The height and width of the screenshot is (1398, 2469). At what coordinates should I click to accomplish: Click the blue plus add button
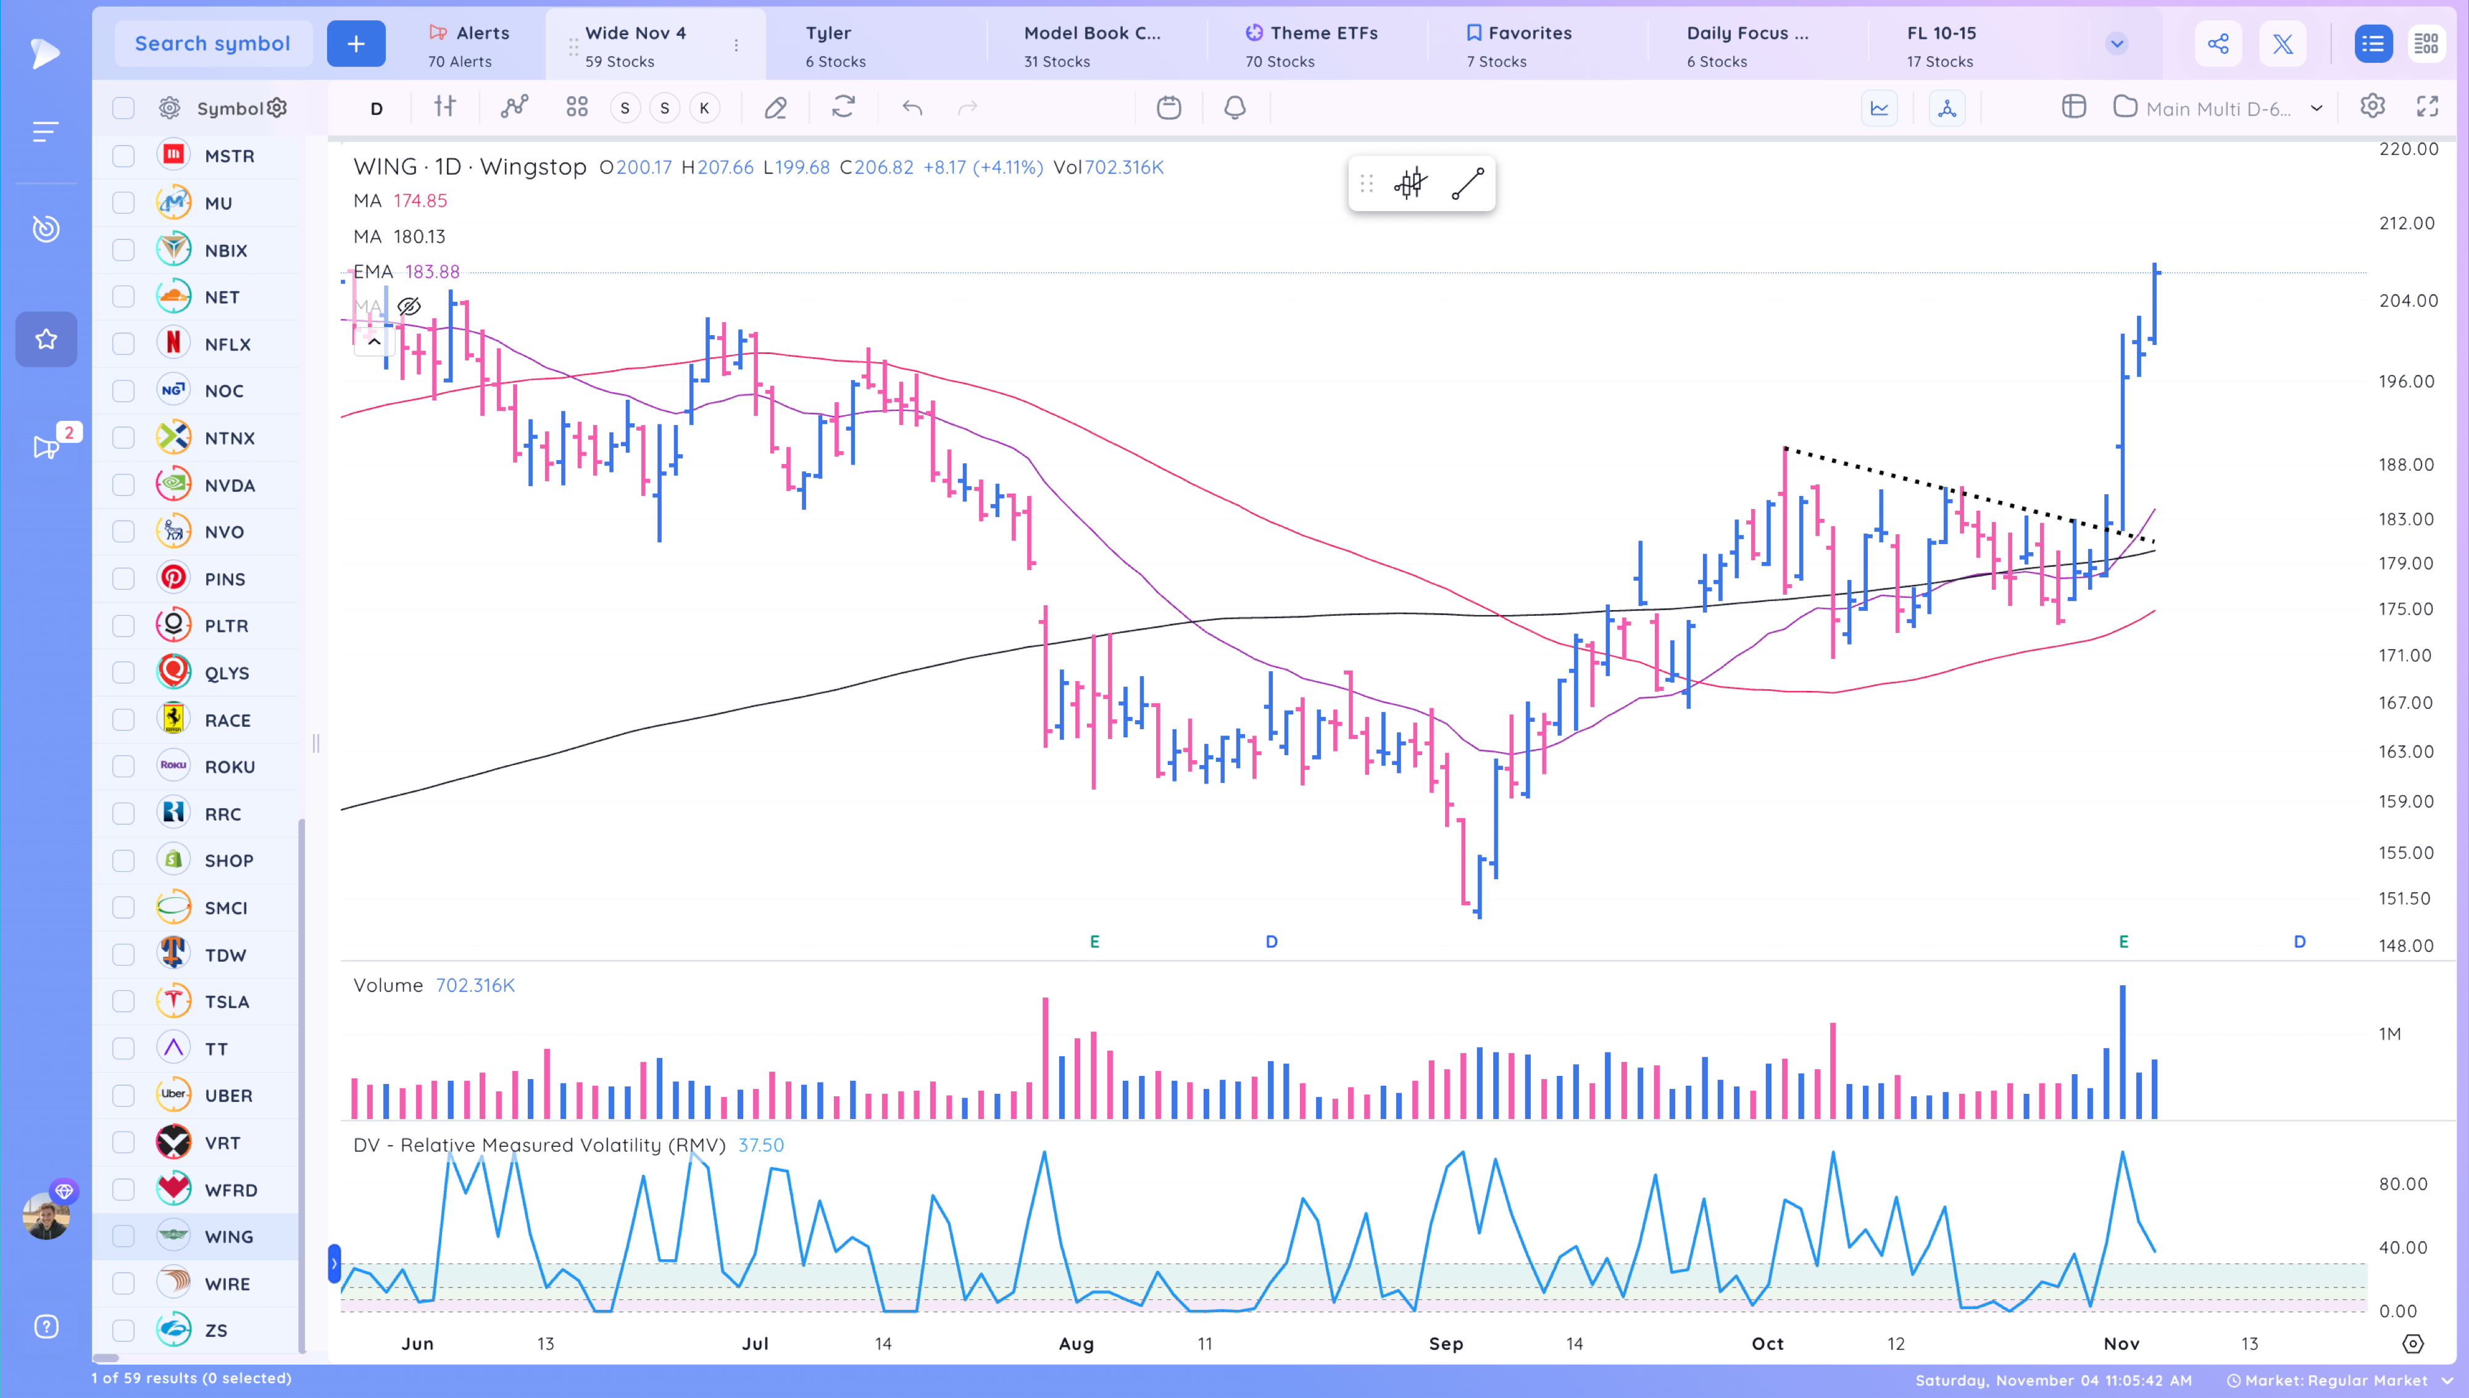point(356,44)
